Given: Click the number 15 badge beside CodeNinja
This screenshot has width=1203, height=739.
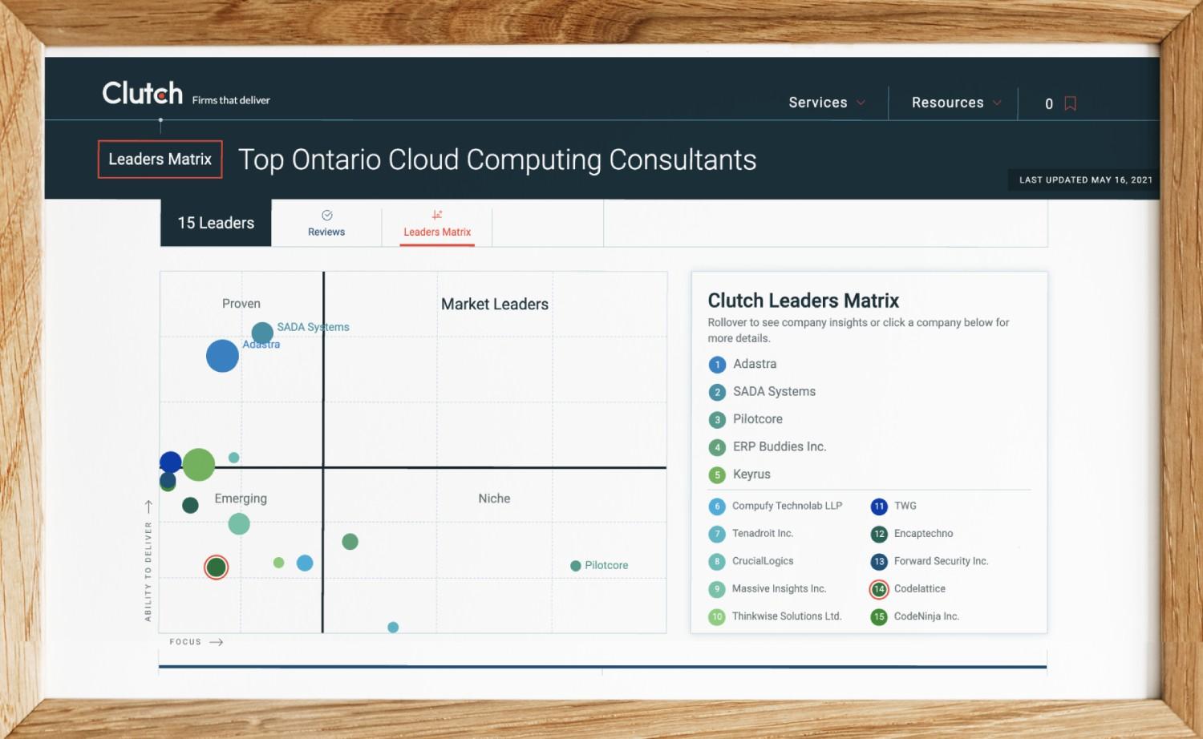Looking at the screenshot, I should tap(879, 617).
